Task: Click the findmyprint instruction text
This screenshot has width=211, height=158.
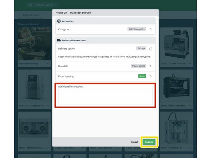Action: click(x=104, y=57)
